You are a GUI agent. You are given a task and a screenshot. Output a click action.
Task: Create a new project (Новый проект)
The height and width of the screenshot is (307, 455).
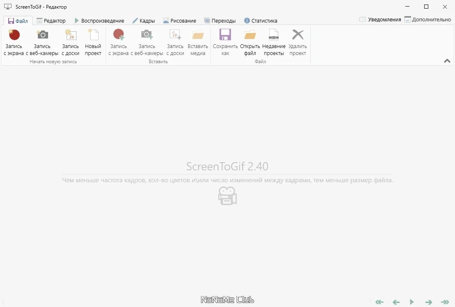(x=93, y=42)
